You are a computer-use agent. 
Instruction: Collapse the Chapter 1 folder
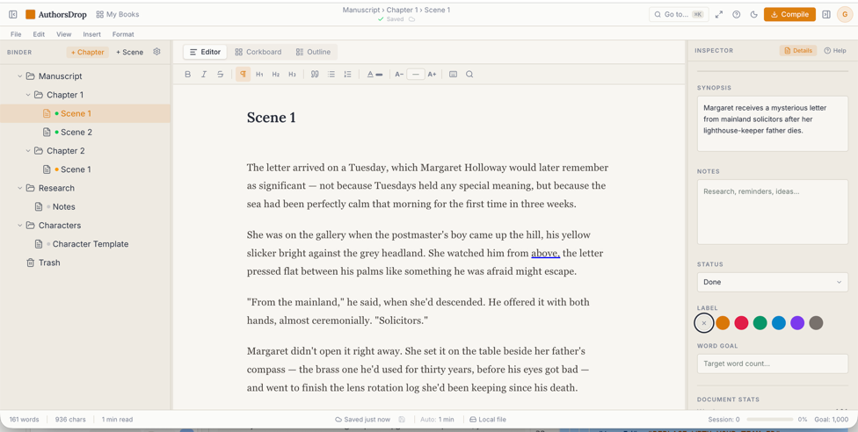[28, 95]
